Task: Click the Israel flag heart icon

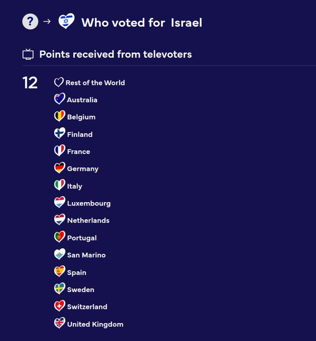Action: point(66,22)
